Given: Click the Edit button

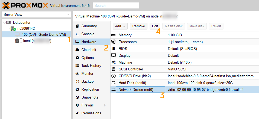Looking at the screenshot, I should point(155,26).
